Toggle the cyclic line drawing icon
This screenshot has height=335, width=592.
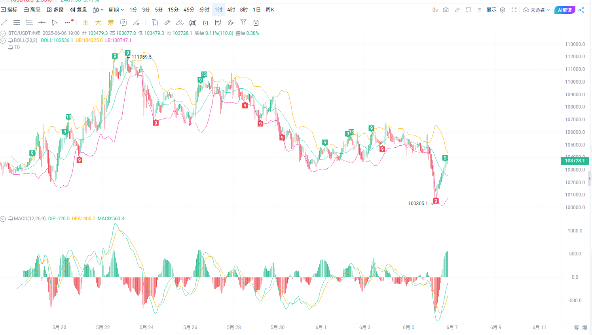[x=123, y=23]
